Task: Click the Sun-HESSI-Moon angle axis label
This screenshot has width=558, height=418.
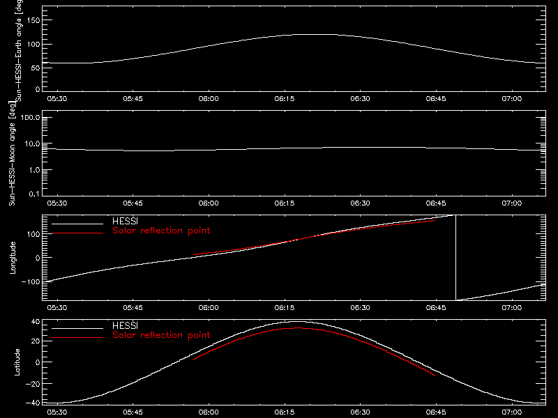Action: [12, 153]
